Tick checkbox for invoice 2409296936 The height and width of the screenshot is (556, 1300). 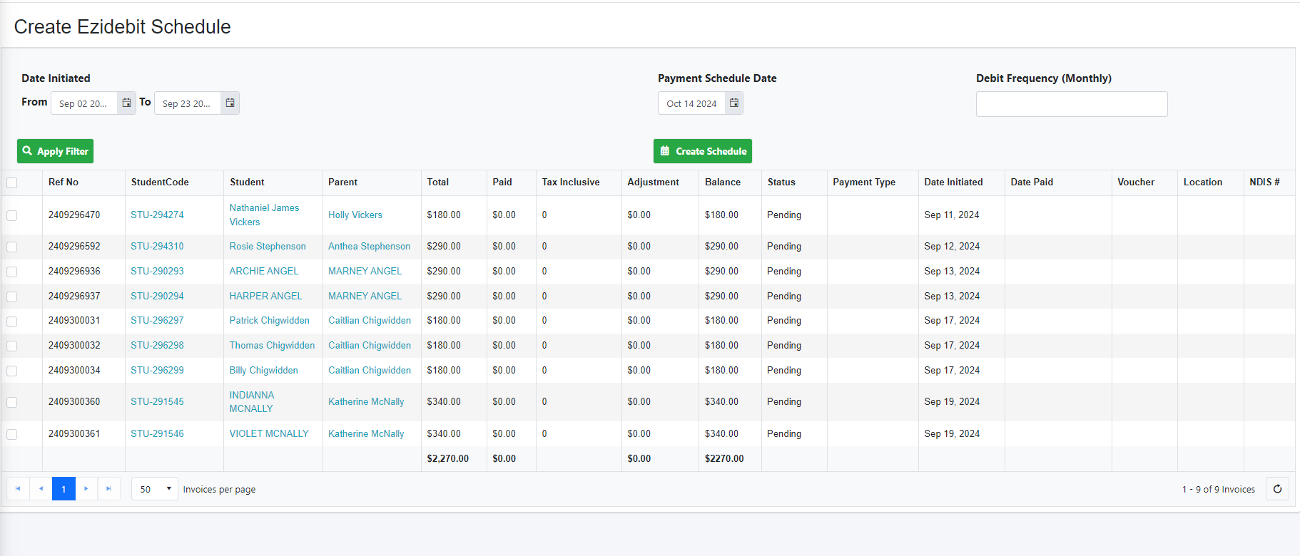[x=12, y=272]
